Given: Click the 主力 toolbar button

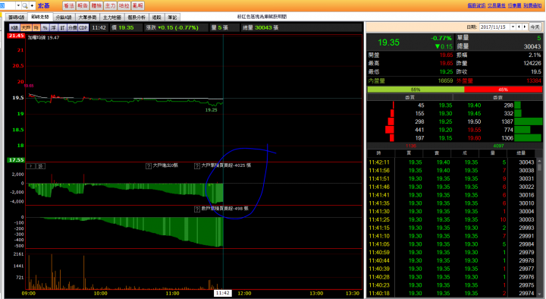Looking at the screenshot, I should (x=110, y=5).
